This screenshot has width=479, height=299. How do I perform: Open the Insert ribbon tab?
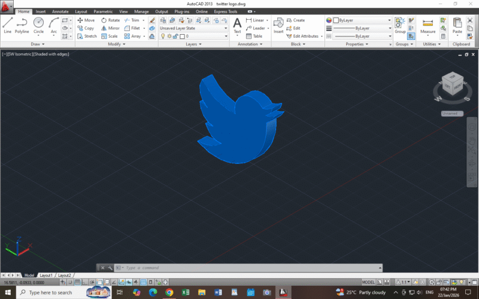click(41, 11)
